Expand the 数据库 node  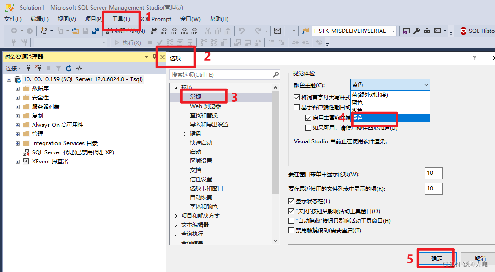(x=18, y=89)
